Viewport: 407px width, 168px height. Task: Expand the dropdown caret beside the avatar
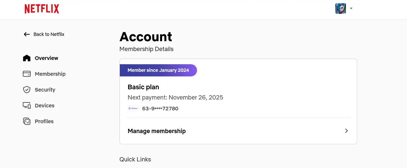click(351, 9)
